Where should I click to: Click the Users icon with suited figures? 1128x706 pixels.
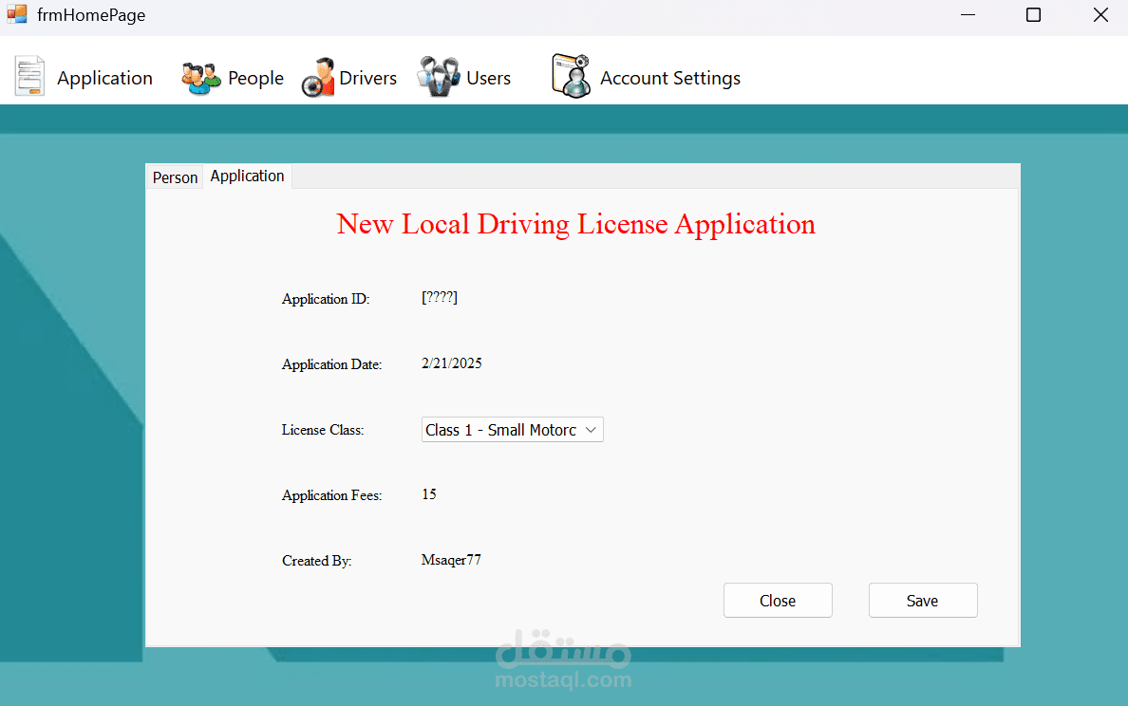coord(438,77)
